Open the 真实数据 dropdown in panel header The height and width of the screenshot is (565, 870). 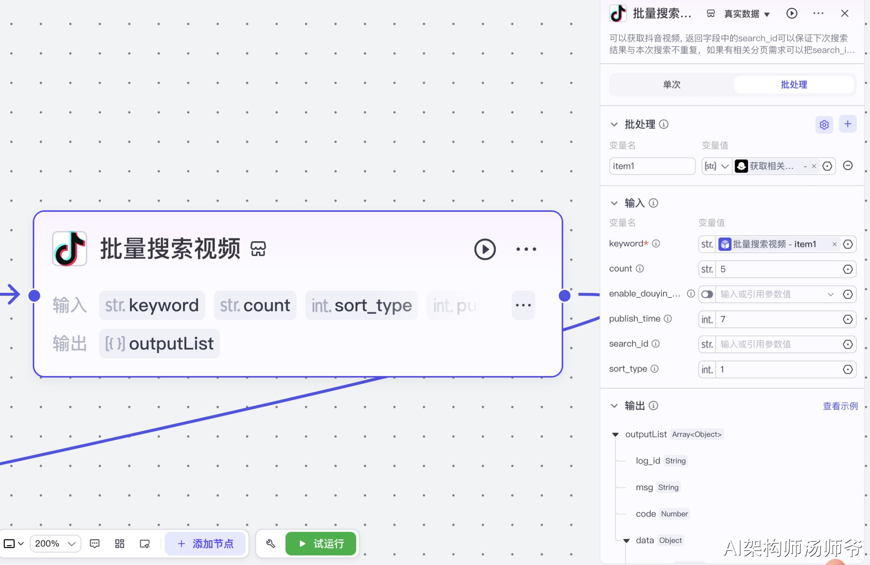(747, 14)
